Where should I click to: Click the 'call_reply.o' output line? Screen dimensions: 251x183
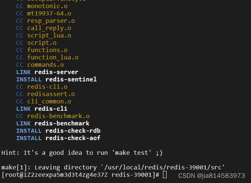[44, 28]
